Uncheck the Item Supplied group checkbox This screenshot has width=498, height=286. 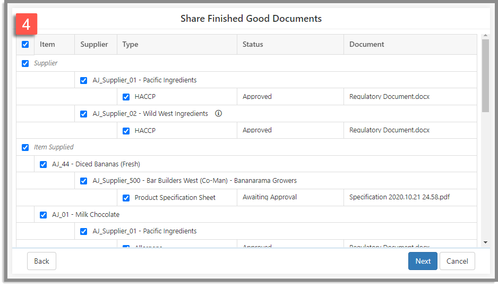click(x=25, y=147)
